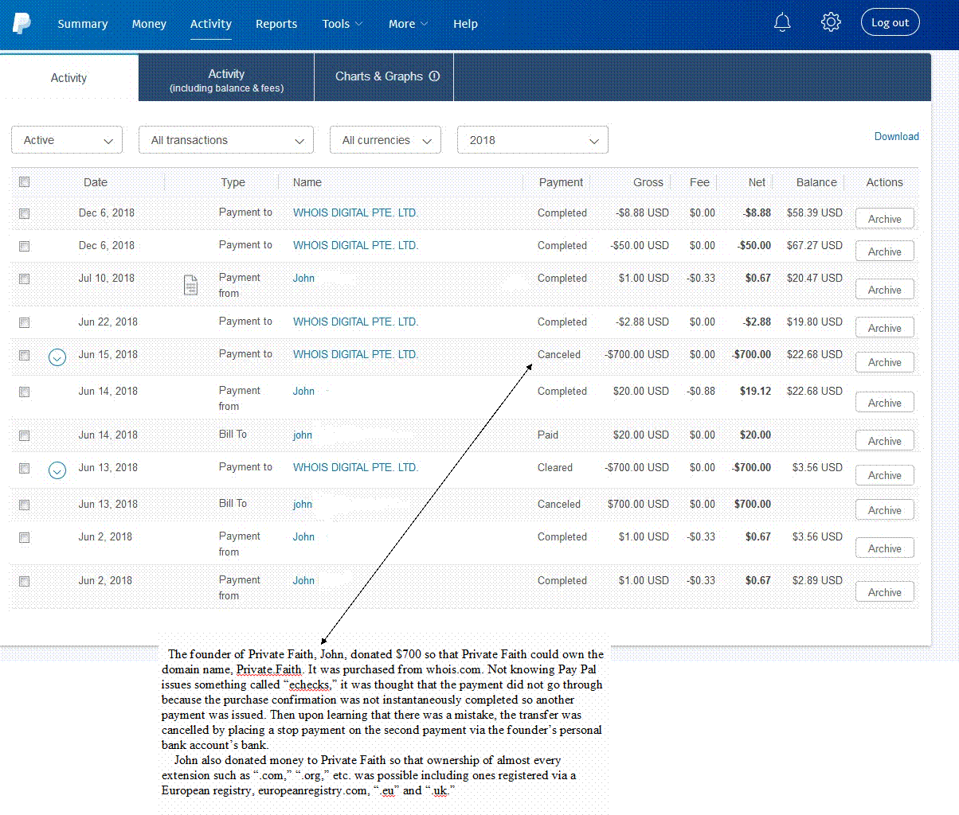Click the Date column header
The width and height of the screenshot is (959, 815).
point(96,182)
